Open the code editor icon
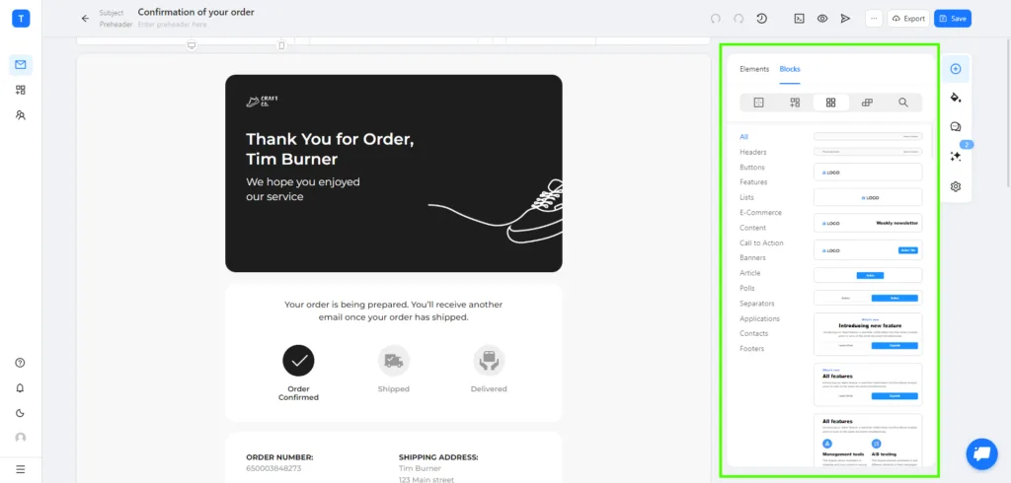 799,19
